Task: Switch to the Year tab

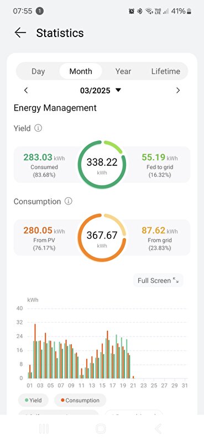Action: [x=123, y=71]
